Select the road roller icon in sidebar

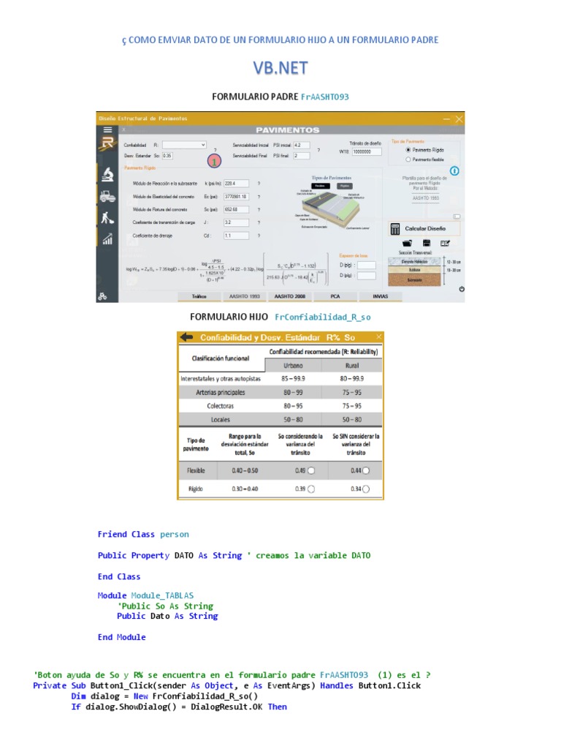click(x=108, y=196)
